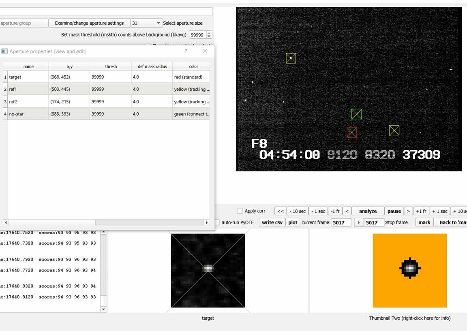Click the '- 1 sec' button

click(318, 211)
